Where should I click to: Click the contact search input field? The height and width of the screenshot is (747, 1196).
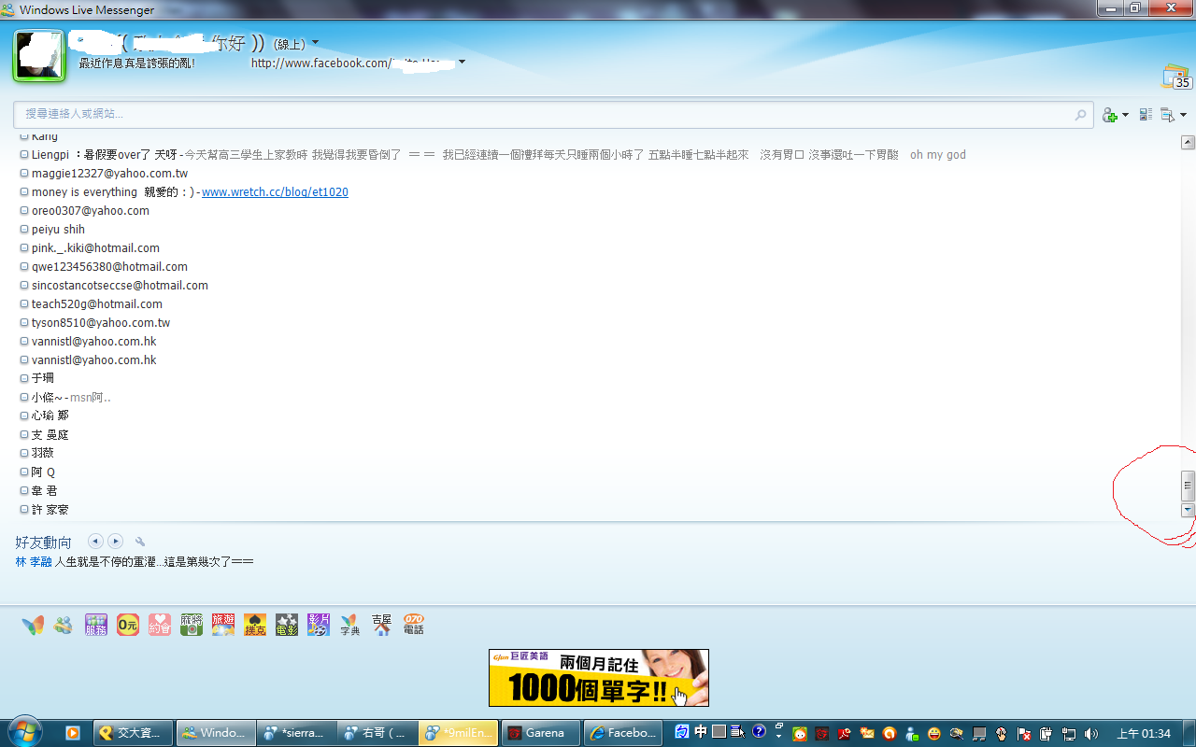coord(542,114)
